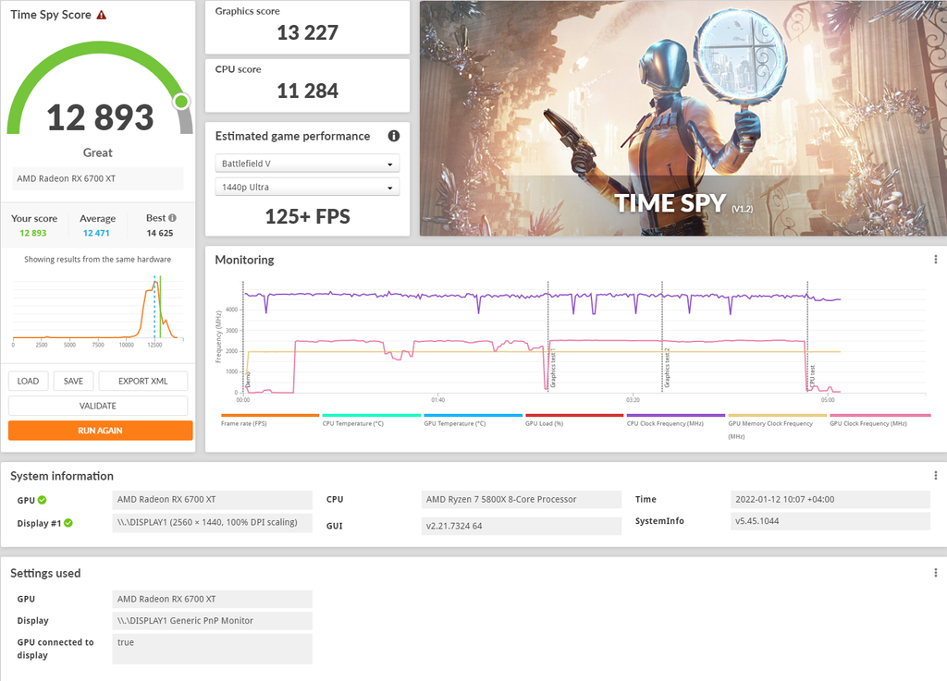947x681 pixels.
Task: Open the Settings used three-dot menu
Action: pos(936,573)
